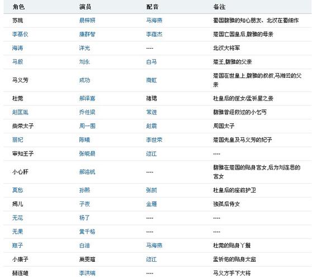312x279 pixels.
Task: Open voice actor link 赵震
Action: (152, 126)
